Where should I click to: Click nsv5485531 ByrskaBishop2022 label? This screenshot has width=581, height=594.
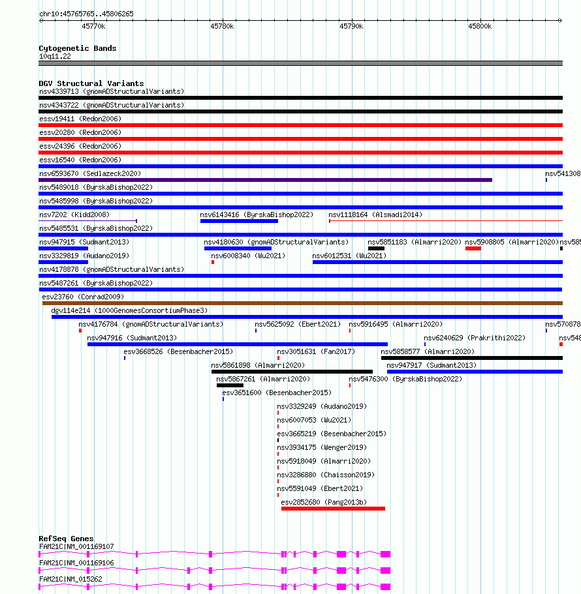96,228
